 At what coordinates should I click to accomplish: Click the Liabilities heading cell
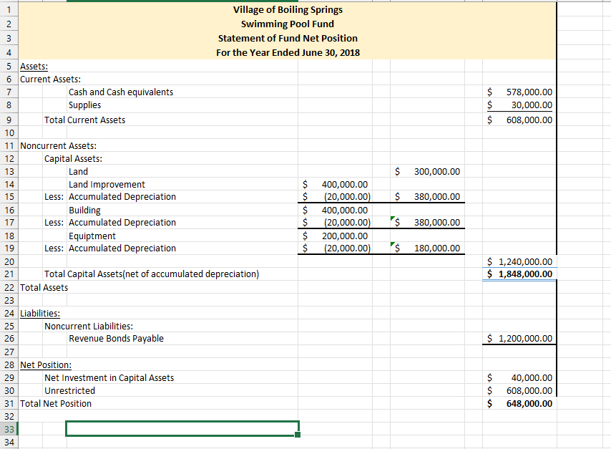tap(39, 313)
